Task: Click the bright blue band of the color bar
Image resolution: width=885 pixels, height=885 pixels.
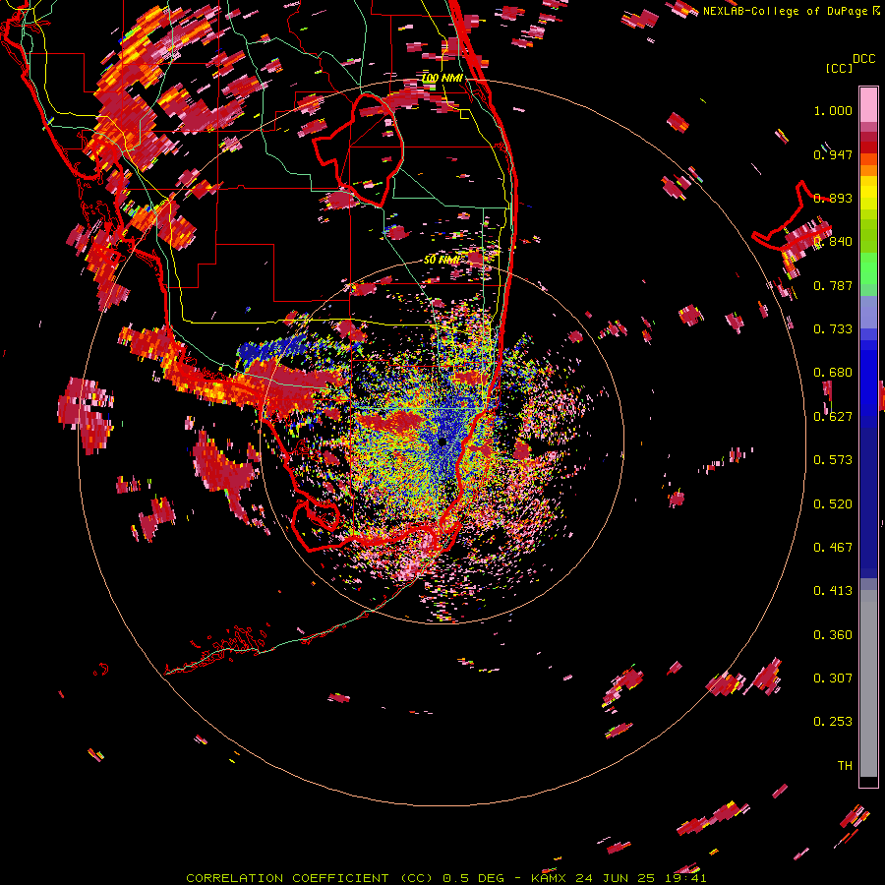Action: tap(868, 383)
